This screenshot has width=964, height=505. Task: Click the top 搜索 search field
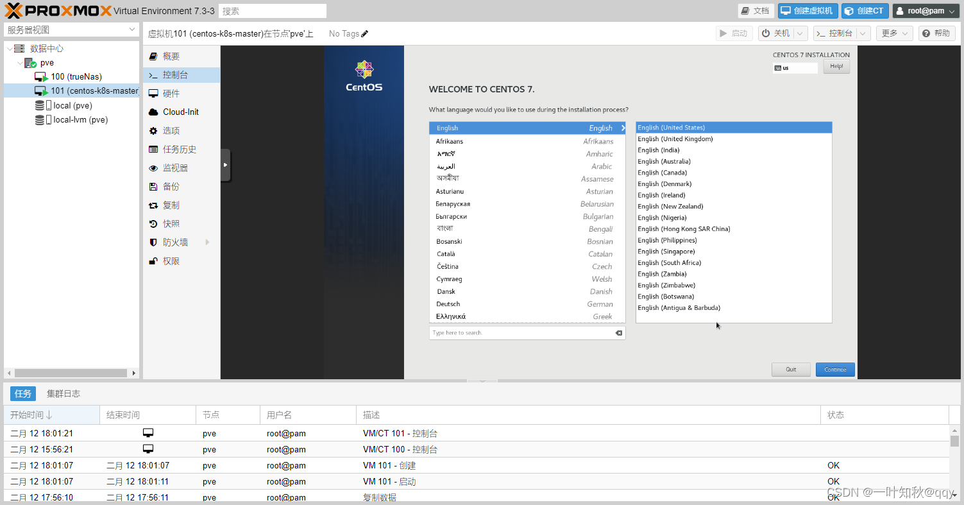[x=273, y=11]
